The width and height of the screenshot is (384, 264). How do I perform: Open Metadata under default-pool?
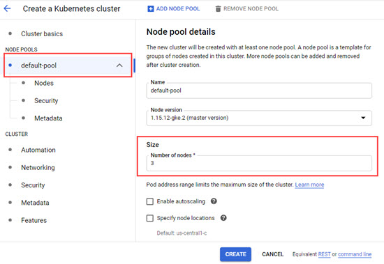pos(48,118)
